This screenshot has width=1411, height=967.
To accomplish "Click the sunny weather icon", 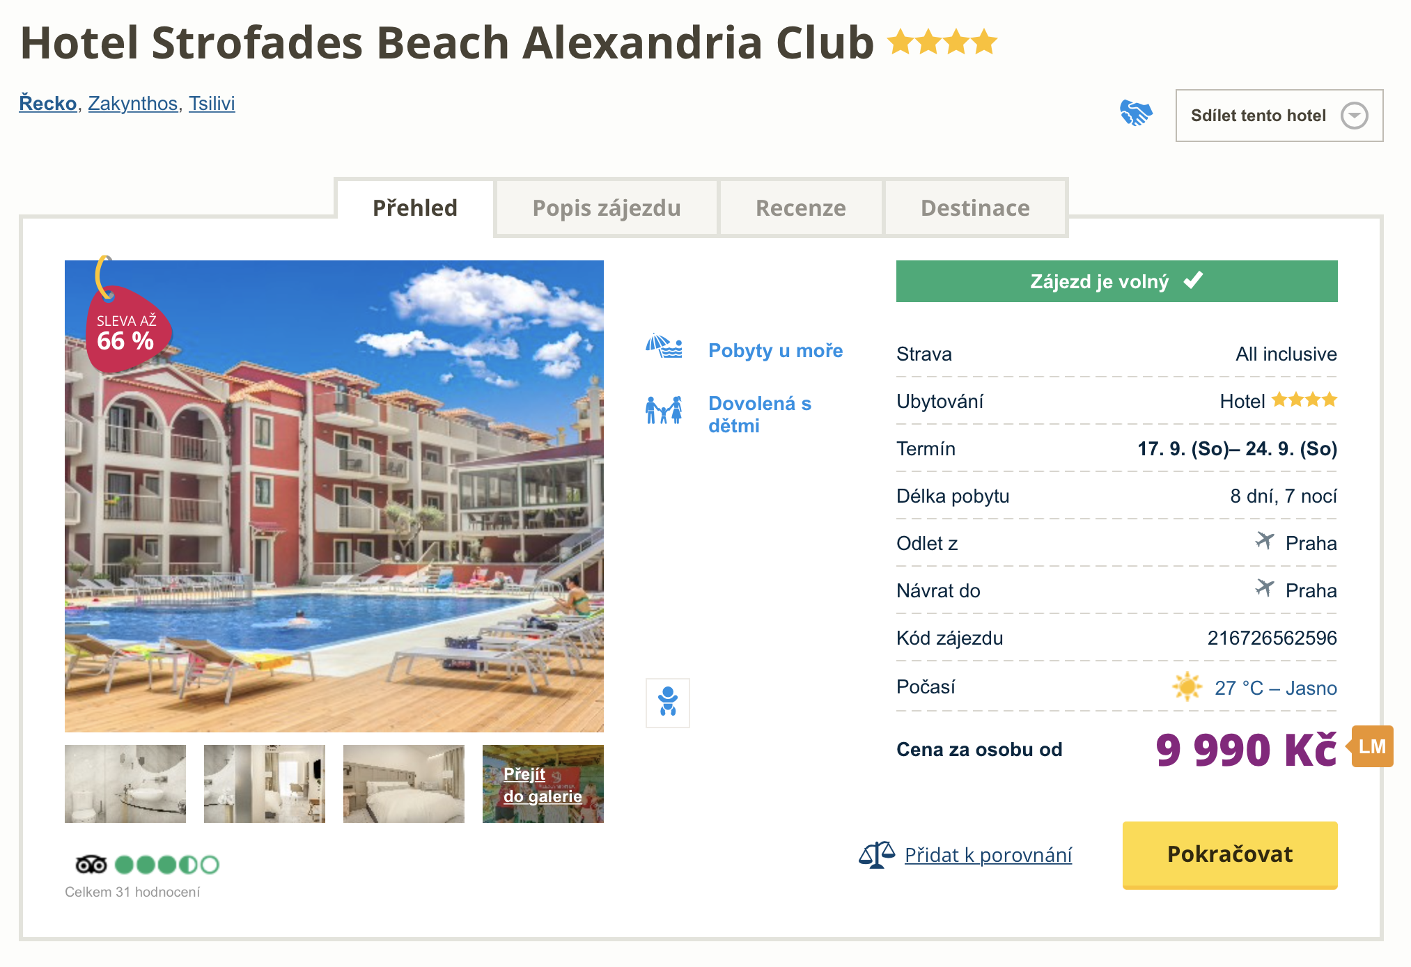I will tap(1187, 687).
